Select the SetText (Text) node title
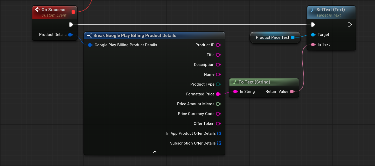 331,10
